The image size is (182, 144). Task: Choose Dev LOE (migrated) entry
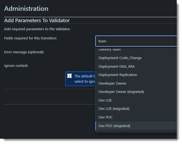coord(136,109)
